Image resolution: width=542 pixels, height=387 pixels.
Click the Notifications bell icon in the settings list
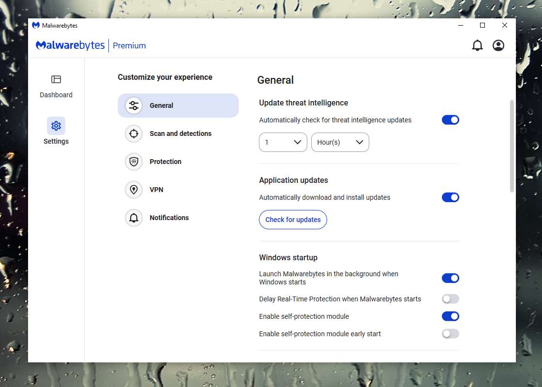click(x=134, y=218)
